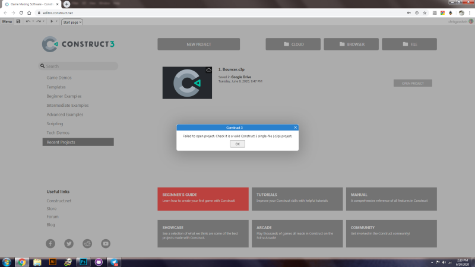Click the saved password key icon
Viewport: 475px width, 267px height.
(409, 13)
